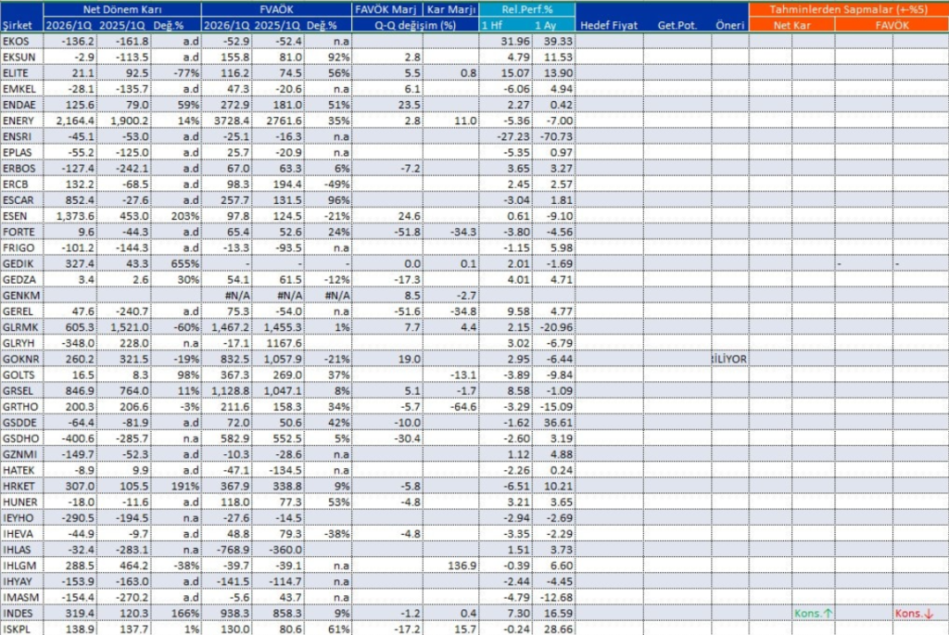Click the IMASM row label
Image resolution: width=949 pixels, height=635 pixels.
click(22, 598)
